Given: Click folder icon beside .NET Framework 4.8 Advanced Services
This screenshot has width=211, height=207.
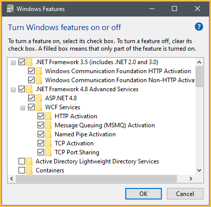Looking at the screenshot, I should point(29,89).
